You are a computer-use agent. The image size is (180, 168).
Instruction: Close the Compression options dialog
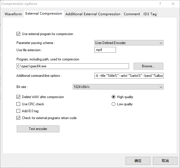pos(173,4)
